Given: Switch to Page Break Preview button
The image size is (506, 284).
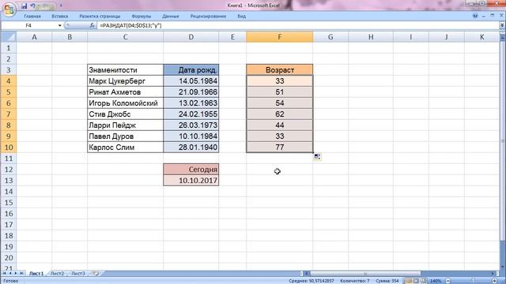Looking at the screenshot, I should click(x=423, y=281).
